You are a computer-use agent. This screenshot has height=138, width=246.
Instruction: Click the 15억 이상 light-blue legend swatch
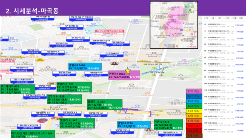[194, 101]
